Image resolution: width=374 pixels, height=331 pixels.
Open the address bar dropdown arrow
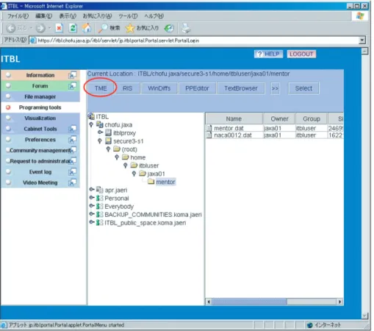[362, 40]
